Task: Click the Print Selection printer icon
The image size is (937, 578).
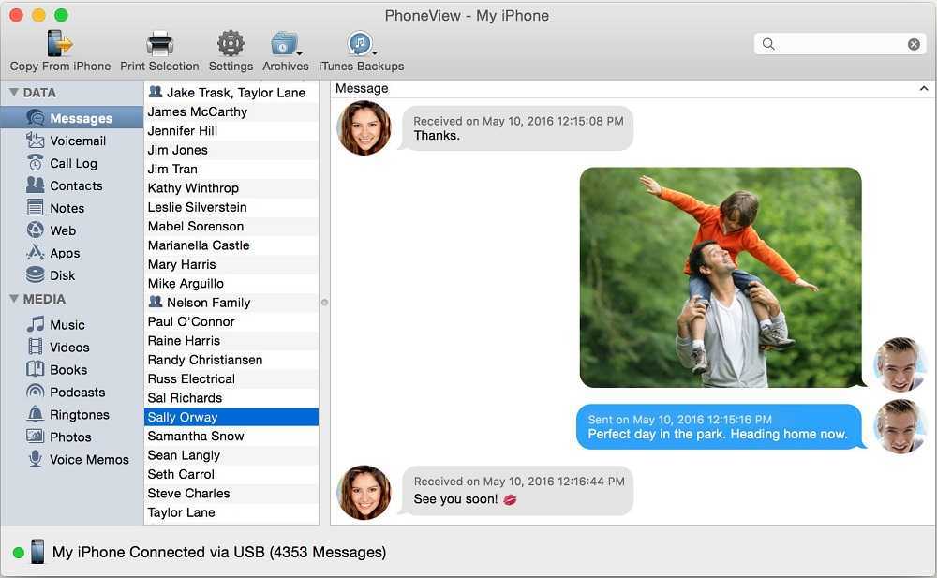Action: [x=159, y=43]
